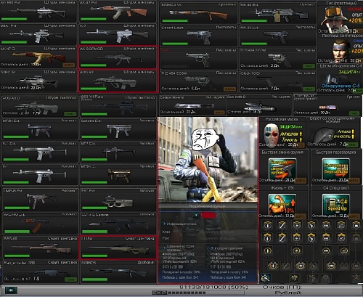
Task: Click the green button on the Rangemaster .338 card
Action: 70,280
